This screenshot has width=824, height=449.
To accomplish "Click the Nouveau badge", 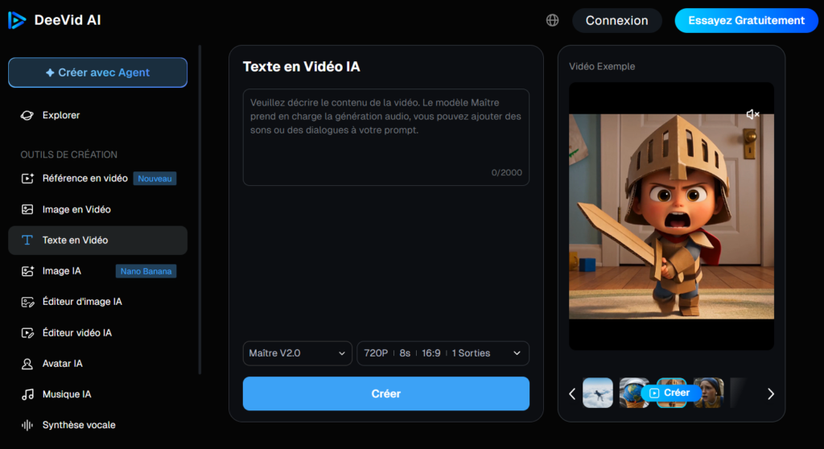I will tap(154, 179).
